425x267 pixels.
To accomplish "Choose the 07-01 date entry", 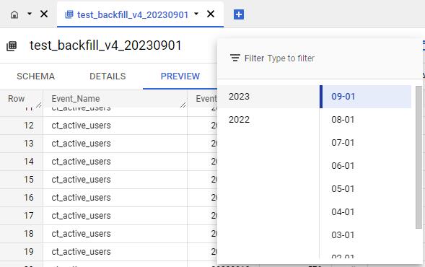I will click(x=366, y=143).
